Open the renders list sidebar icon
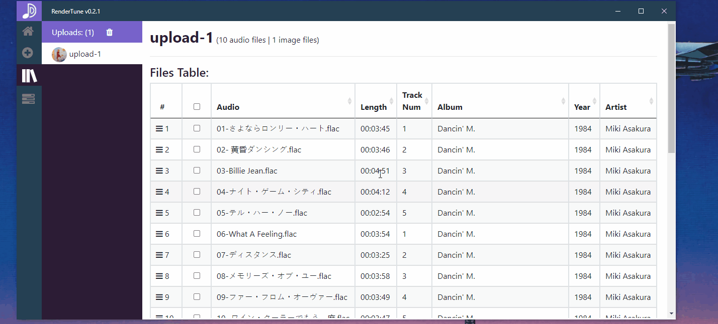Viewport: 718px width, 324px height. tap(28, 99)
